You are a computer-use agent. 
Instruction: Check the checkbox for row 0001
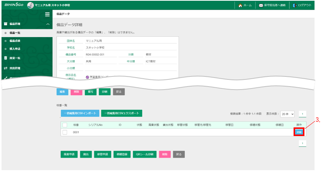pyautogui.click(x=65, y=132)
